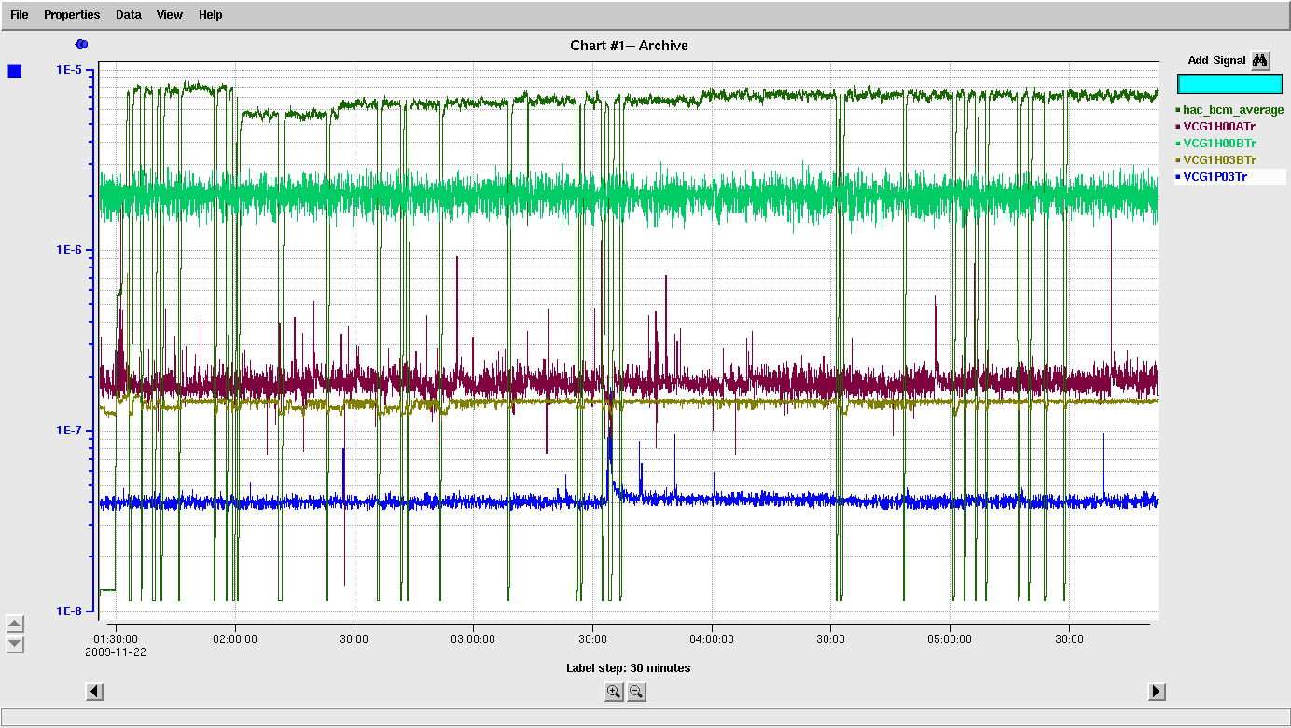The height and width of the screenshot is (728, 1291).
Task: Click the zoom out magnifier icon
Action: coord(636,692)
